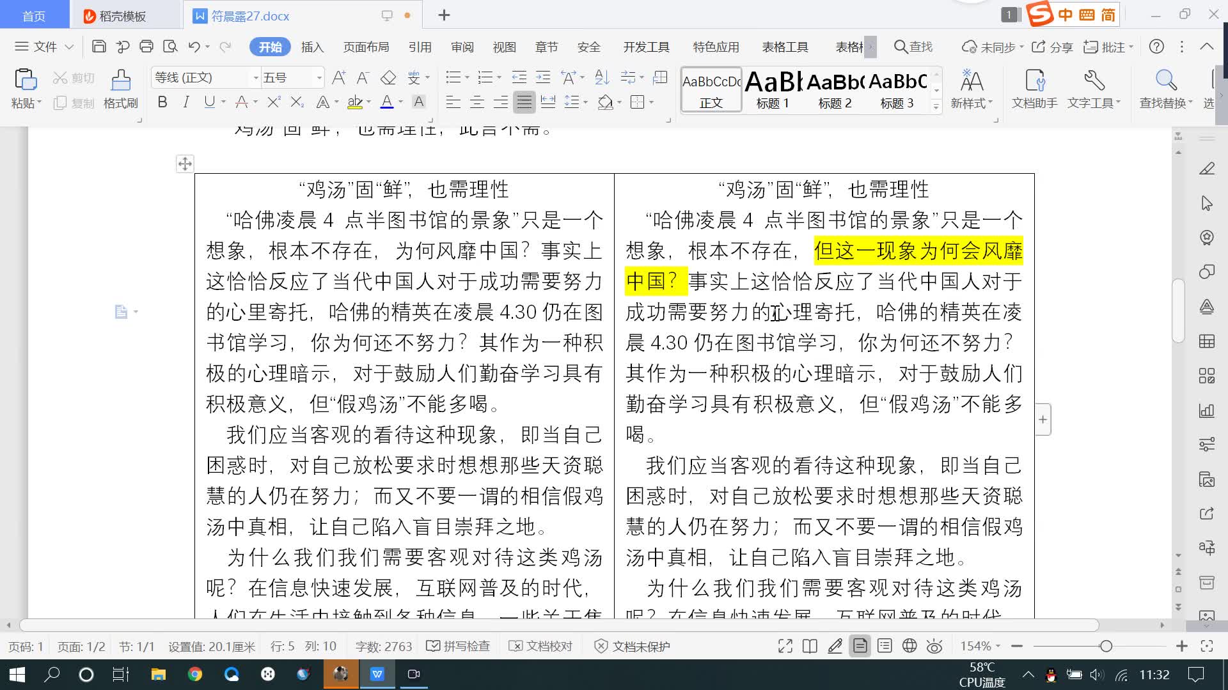This screenshot has width=1228, height=690.
Task: Expand highlight color dropdown arrow
Action: pyautogui.click(x=368, y=102)
